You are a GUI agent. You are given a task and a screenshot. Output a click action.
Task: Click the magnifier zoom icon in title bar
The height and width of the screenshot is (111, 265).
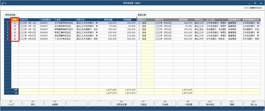click(x=4, y=3)
